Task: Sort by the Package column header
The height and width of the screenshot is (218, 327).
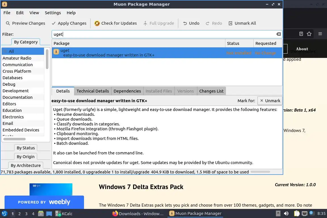Action: 139,43
